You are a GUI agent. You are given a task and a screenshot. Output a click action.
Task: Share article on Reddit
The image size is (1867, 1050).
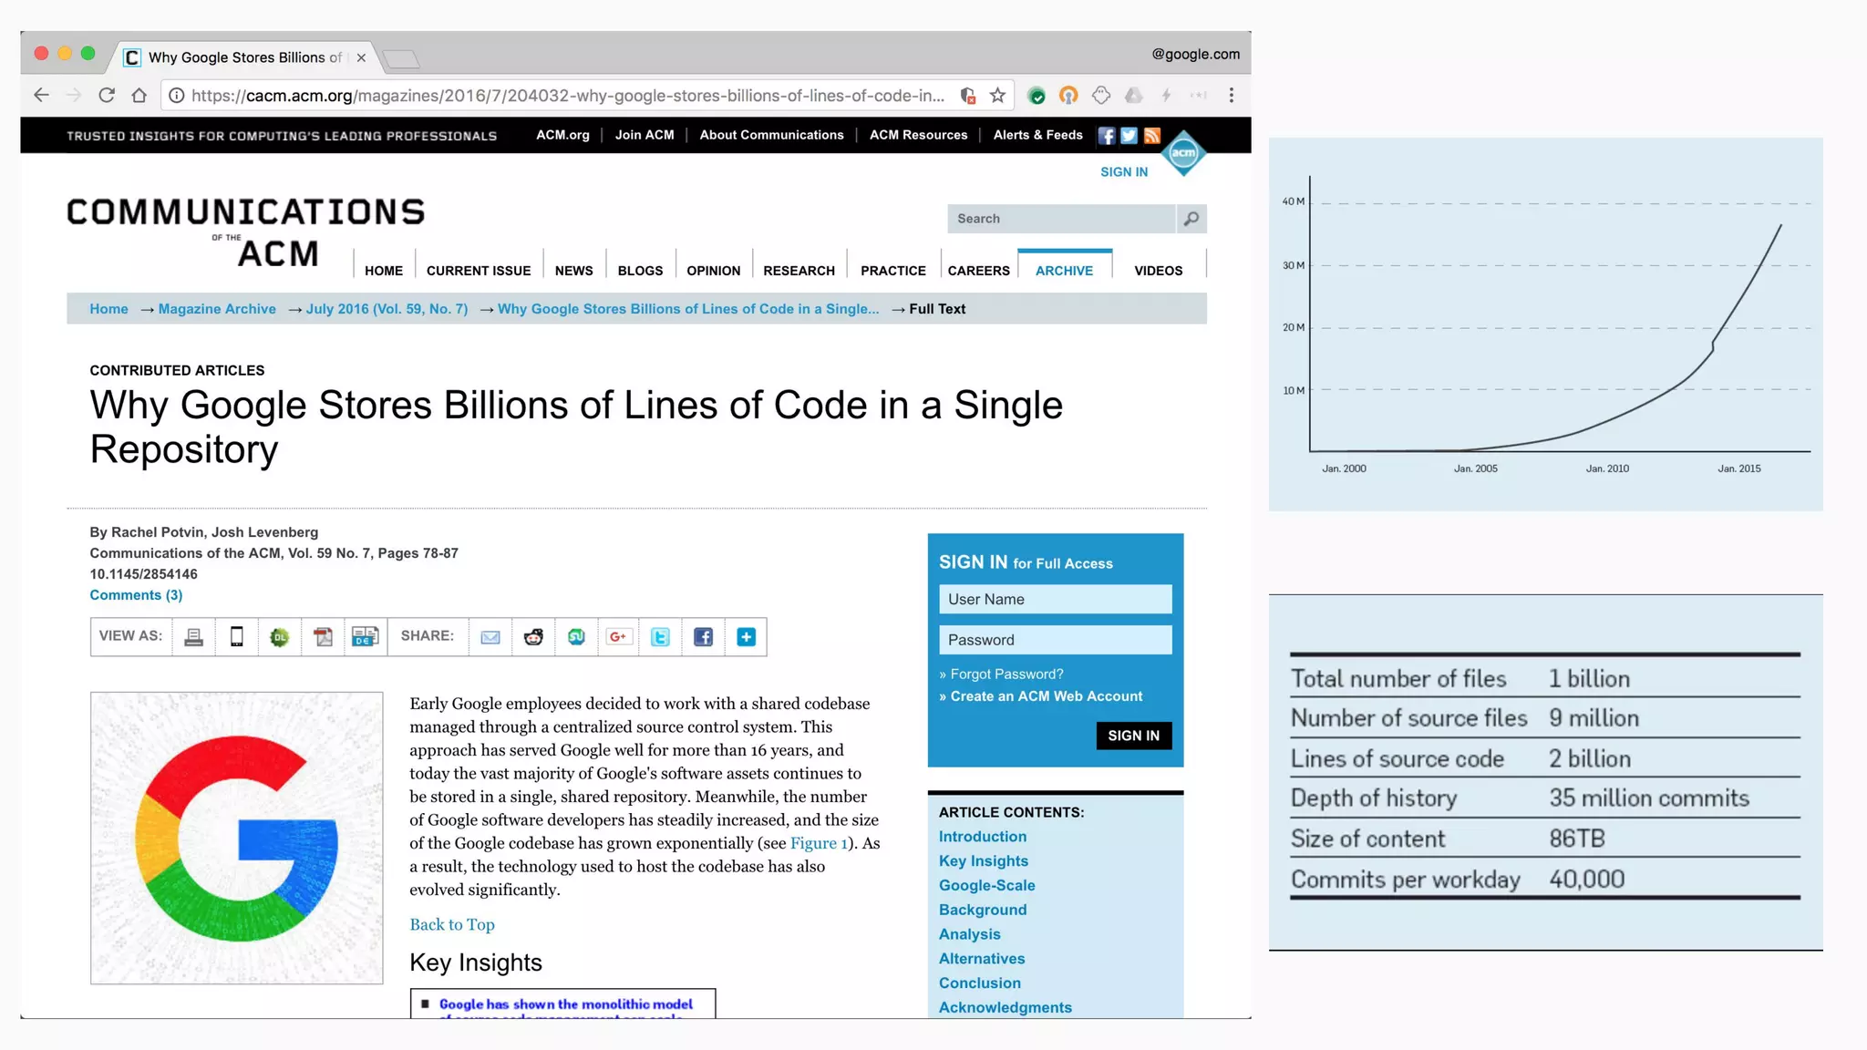coord(533,637)
